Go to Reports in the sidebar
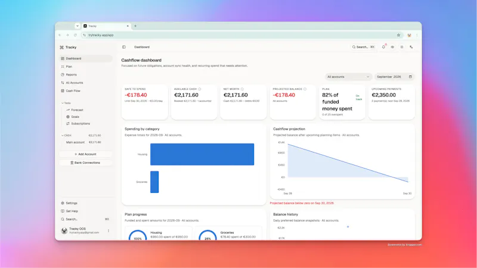This screenshot has height=268, width=477. pyautogui.click(x=85, y=75)
